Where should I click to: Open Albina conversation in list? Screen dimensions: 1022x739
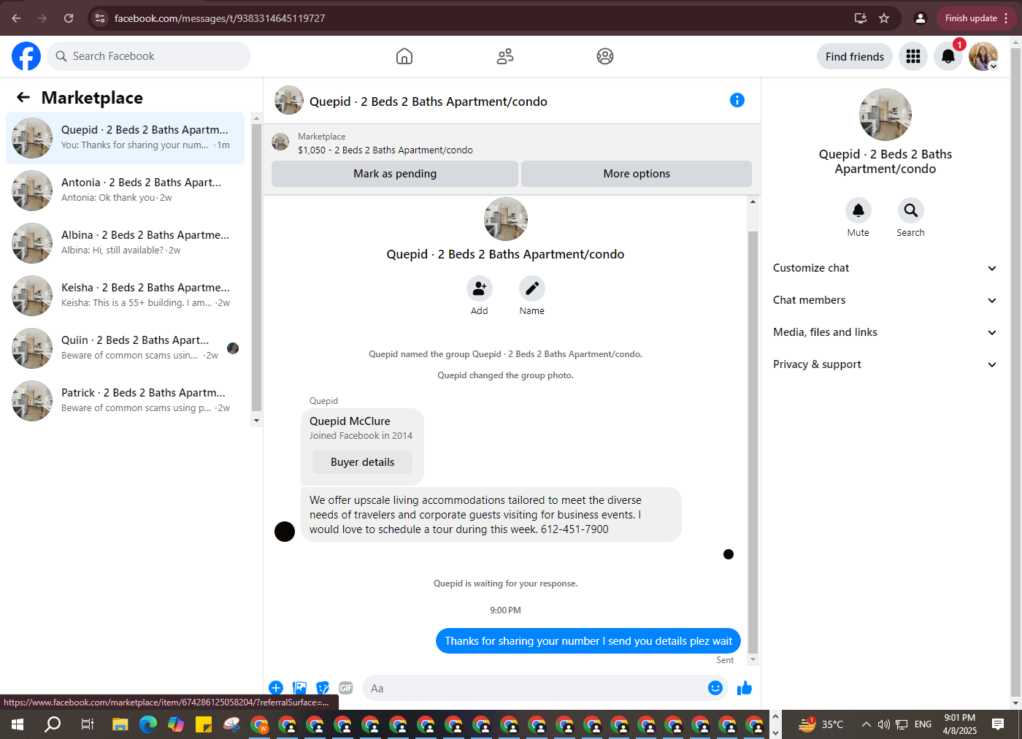[126, 243]
